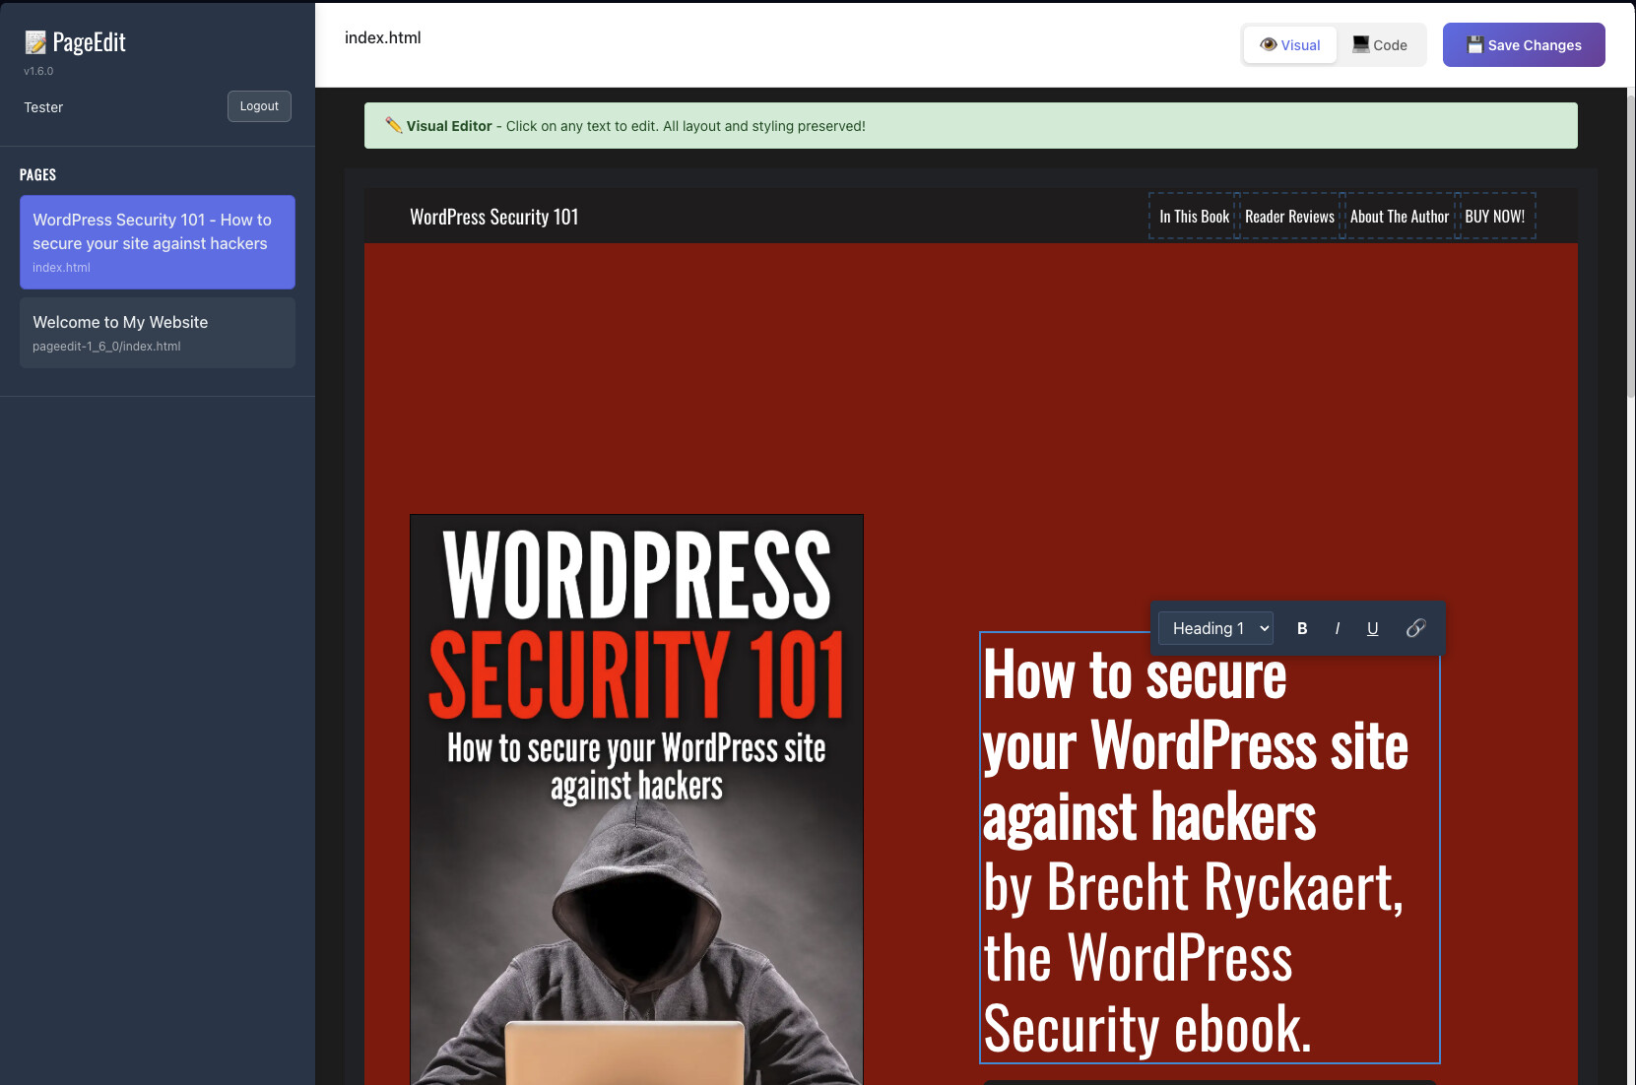Click the pencil icon in Visual Editor banner

click(393, 125)
